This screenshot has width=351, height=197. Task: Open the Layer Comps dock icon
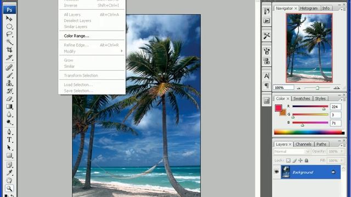(x=267, y=101)
